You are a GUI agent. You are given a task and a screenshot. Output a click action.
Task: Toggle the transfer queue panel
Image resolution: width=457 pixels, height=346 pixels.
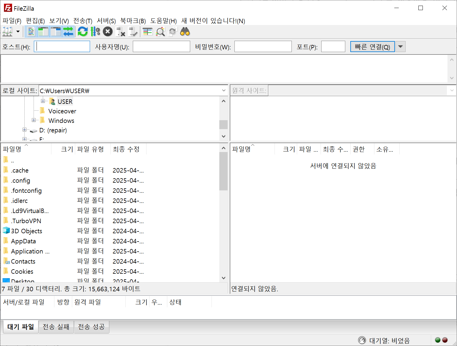(68, 32)
